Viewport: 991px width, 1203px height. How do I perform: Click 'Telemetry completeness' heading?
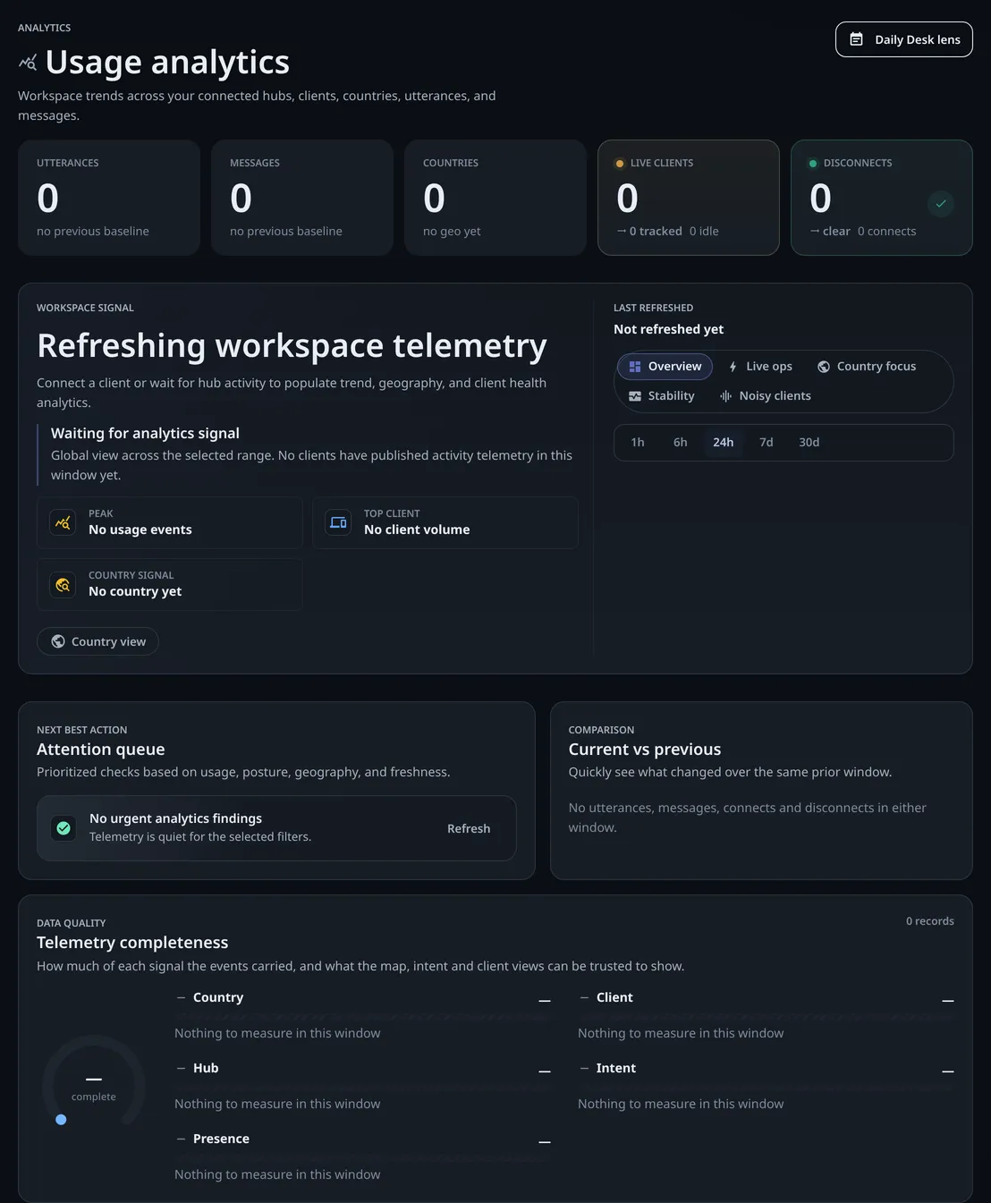(x=132, y=943)
